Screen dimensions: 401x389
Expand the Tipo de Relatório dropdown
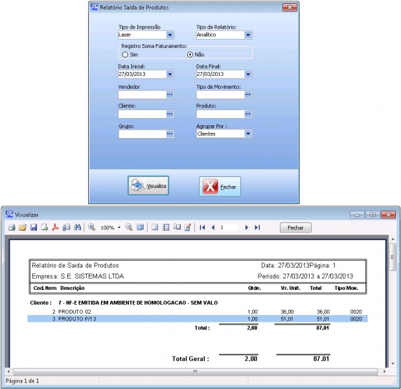point(247,35)
